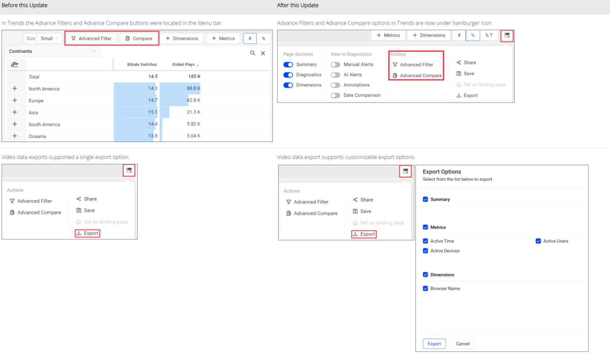
Task: Click Cancel in Export Options dialog
Action: (x=462, y=344)
